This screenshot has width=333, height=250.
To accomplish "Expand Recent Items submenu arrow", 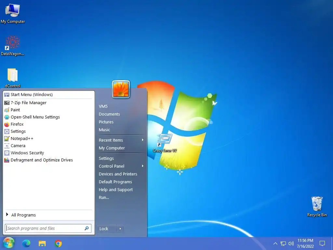I will [x=143, y=140].
